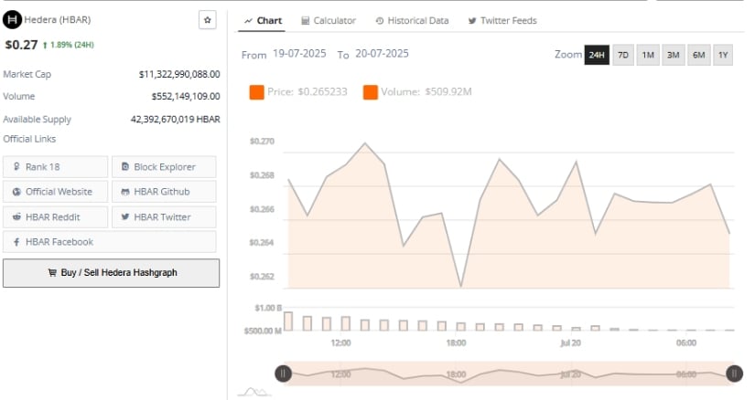Click the $0.27 price value
Image resolution: width=755 pixels, height=400 pixels.
(x=21, y=45)
